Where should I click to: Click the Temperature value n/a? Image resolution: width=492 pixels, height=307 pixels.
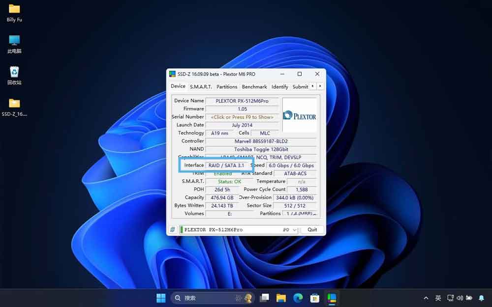coord(302,182)
